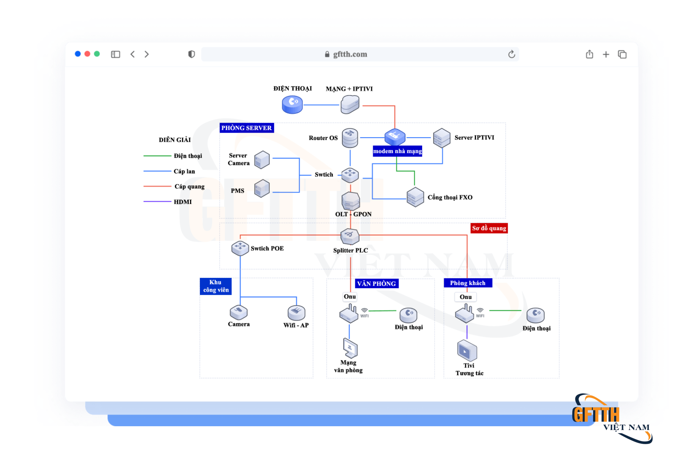Click the Khu công viên label
Viewport: 692px width, 473px height.
coord(216,286)
